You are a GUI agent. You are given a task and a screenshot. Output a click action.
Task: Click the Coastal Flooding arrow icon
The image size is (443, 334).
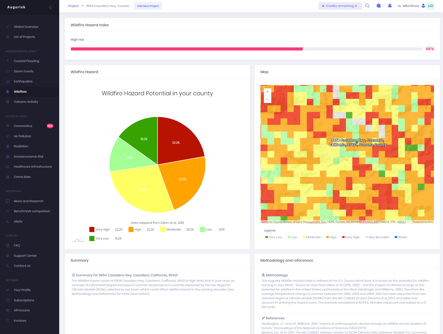click(8, 61)
